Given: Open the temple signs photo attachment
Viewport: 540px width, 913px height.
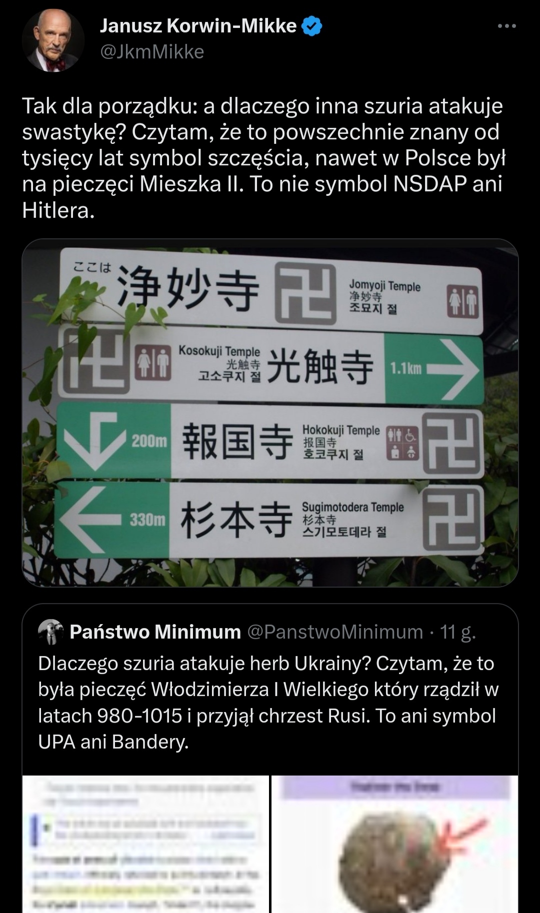Looking at the screenshot, I should pyautogui.click(x=270, y=413).
